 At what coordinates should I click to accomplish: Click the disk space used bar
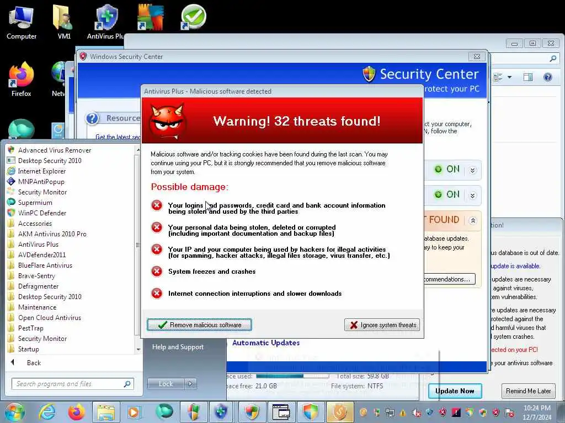292,376
